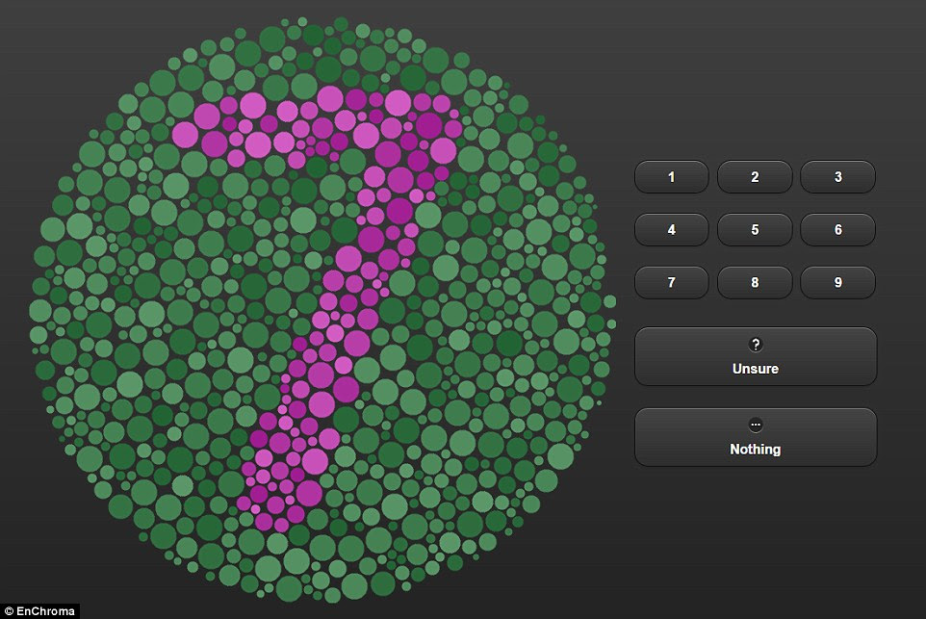Select answer button 2
Screen dimensions: 926x619
755,176
